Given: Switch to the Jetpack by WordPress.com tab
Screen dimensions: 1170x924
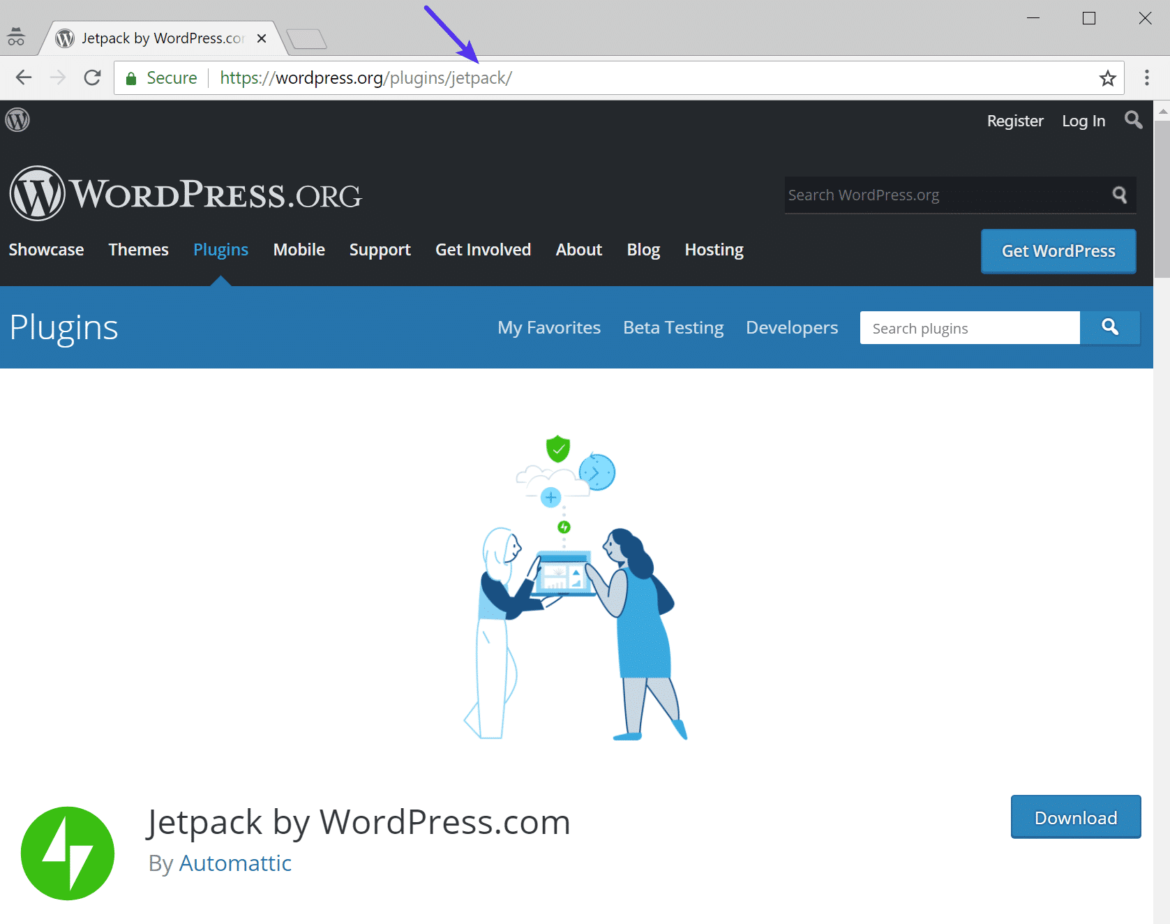Looking at the screenshot, I should 153,38.
